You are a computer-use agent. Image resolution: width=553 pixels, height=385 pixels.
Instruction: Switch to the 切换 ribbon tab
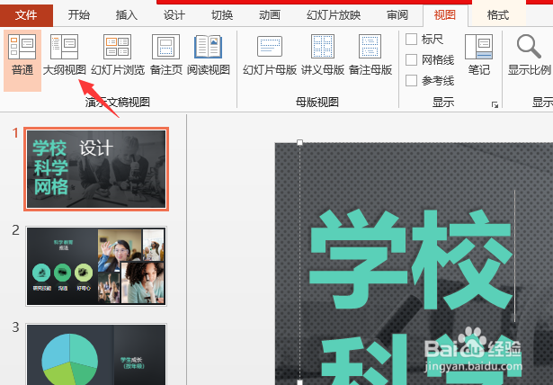coord(222,15)
